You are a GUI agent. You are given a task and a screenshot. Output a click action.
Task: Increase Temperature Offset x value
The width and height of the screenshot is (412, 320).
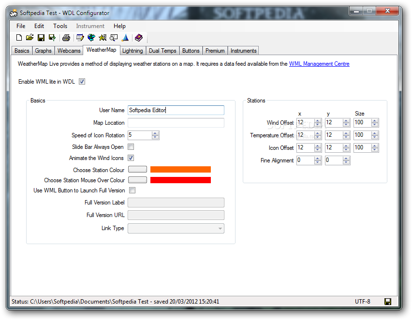(x=318, y=133)
